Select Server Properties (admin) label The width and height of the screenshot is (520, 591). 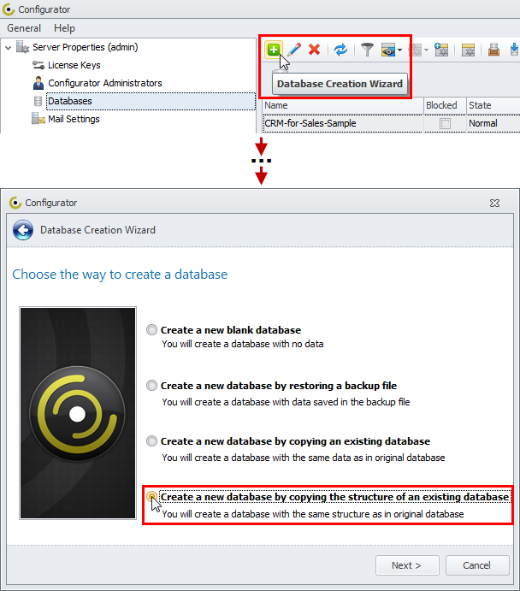coord(86,47)
